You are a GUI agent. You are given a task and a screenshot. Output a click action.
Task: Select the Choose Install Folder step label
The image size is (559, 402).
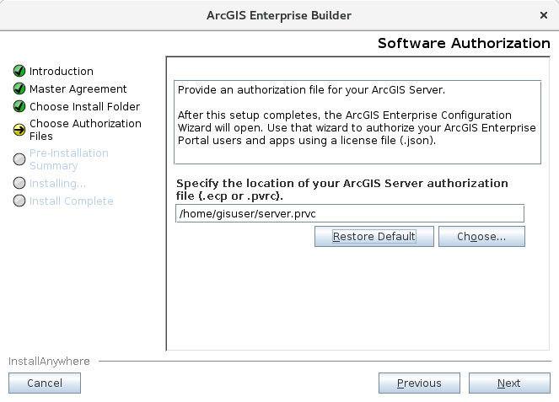84,107
